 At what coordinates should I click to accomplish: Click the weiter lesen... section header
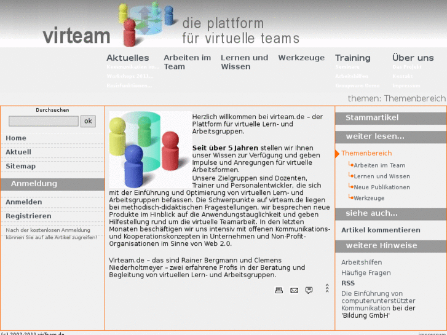coord(391,137)
